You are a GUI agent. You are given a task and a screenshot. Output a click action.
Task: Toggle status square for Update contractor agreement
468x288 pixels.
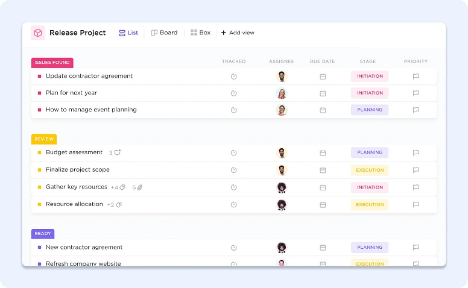39,77
